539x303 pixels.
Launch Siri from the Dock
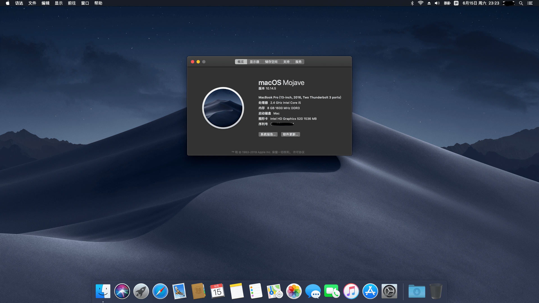click(122, 291)
